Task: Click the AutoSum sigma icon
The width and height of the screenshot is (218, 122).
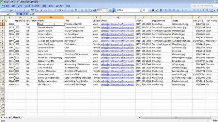Action: pos(76,10)
